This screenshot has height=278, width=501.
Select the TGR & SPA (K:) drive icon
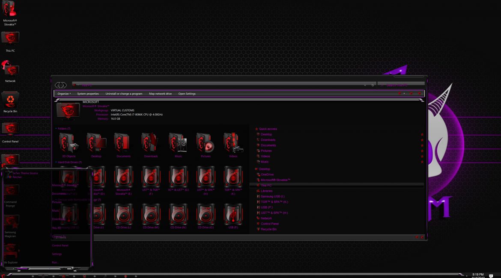pos(233,177)
